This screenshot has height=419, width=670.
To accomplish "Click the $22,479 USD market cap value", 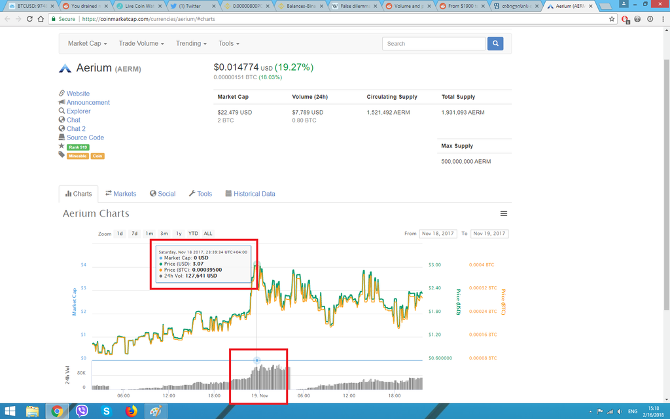I will tap(235, 113).
